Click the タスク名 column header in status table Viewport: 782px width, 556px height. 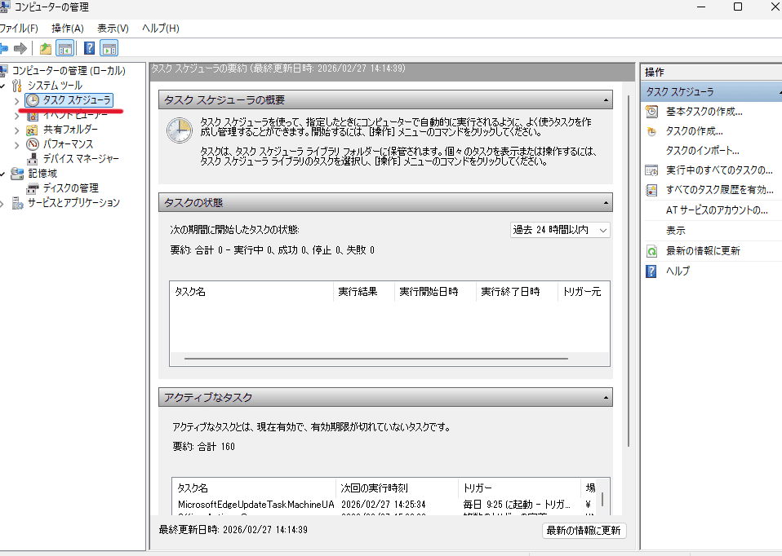pos(251,292)
